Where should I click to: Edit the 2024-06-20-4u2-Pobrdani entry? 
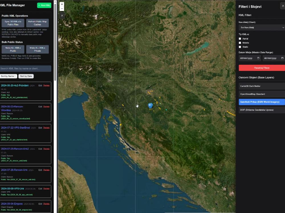click(x=40, y=85)
